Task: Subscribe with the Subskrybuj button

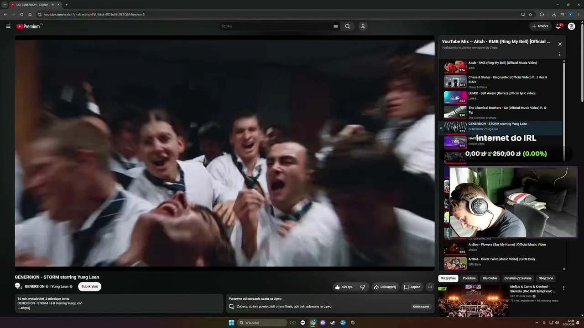Action: pyautogui.click(x=89, y=287)
